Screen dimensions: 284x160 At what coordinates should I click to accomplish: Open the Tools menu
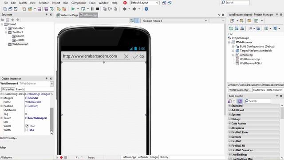pyautogui.click(x=92, y=3)
